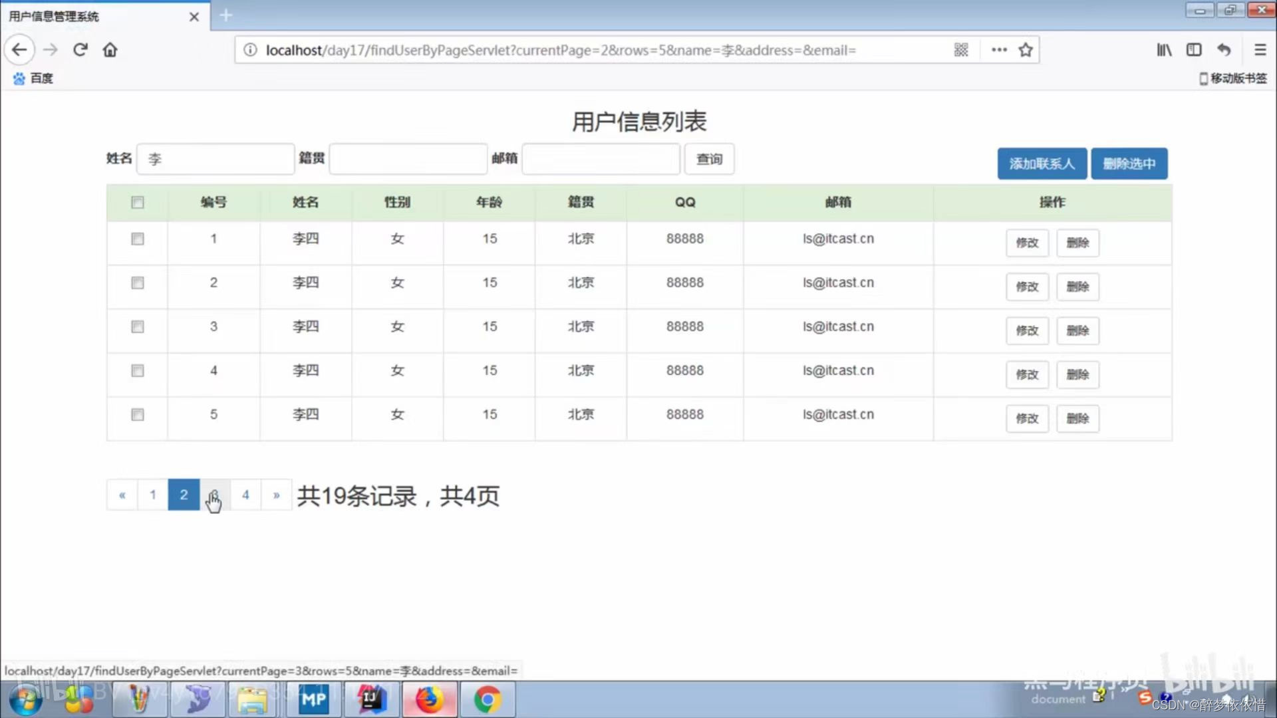Open the QR code icon in address bar
1277x718 pixels.
tap(961, 50)
